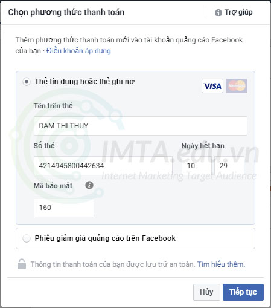Viewport: 271px width, 308px height.
Task: Click the Trợ giúp info icon
Action: tap(218, 13)
